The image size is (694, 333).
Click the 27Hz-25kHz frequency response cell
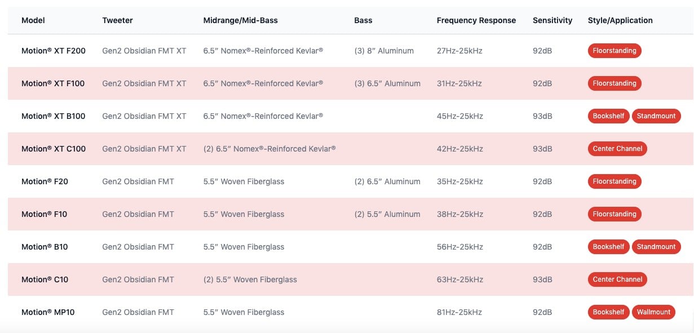point(459,51)
